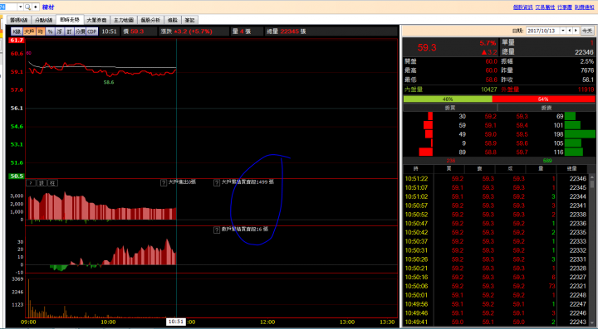The height and width of the screenshot is (329, 598).
Task: Click the 柱 bar-style box in 大戶 panel
Action: tap(52, 183)
